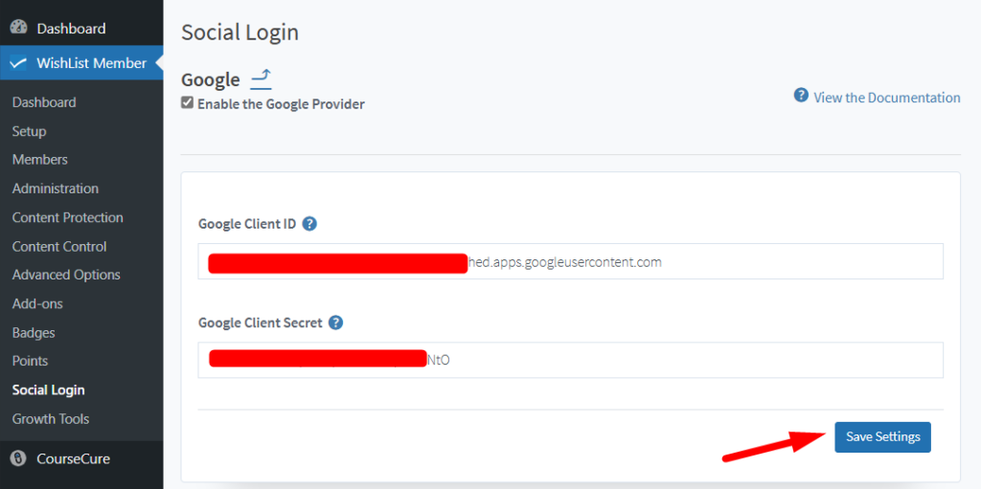This screenshot has width=981, height=489.
Task: Open the Setup submenu item
Action: click(x=29, y=131)
